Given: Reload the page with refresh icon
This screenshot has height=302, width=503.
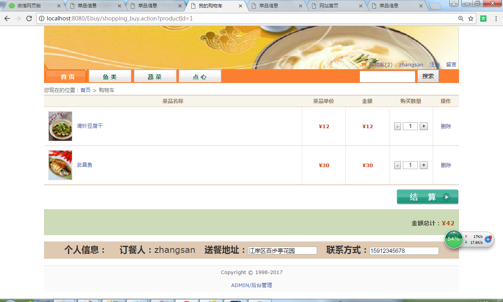Looking at the screenshot, I should coord(29,18).
